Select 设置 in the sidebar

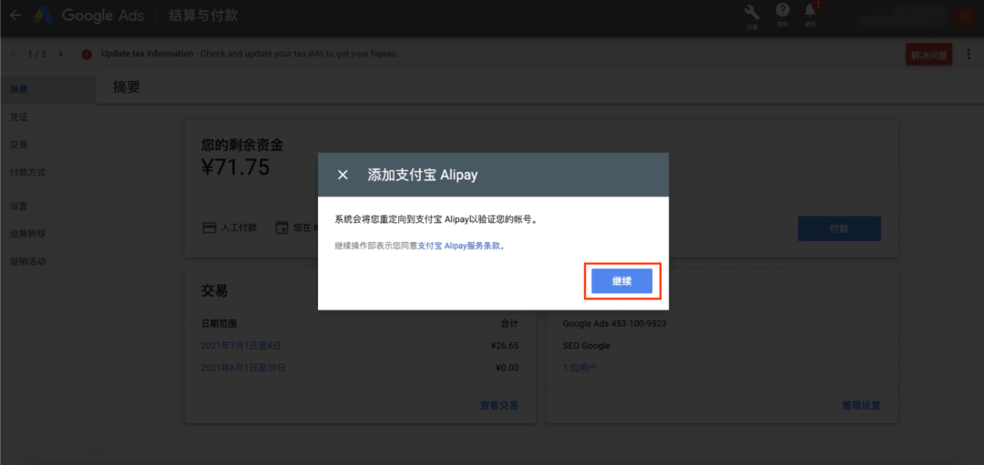click(19, 207)
